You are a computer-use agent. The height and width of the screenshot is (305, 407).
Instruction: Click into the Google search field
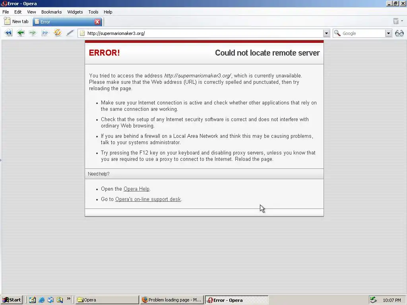pyautogui.click(x=363, y=33)
